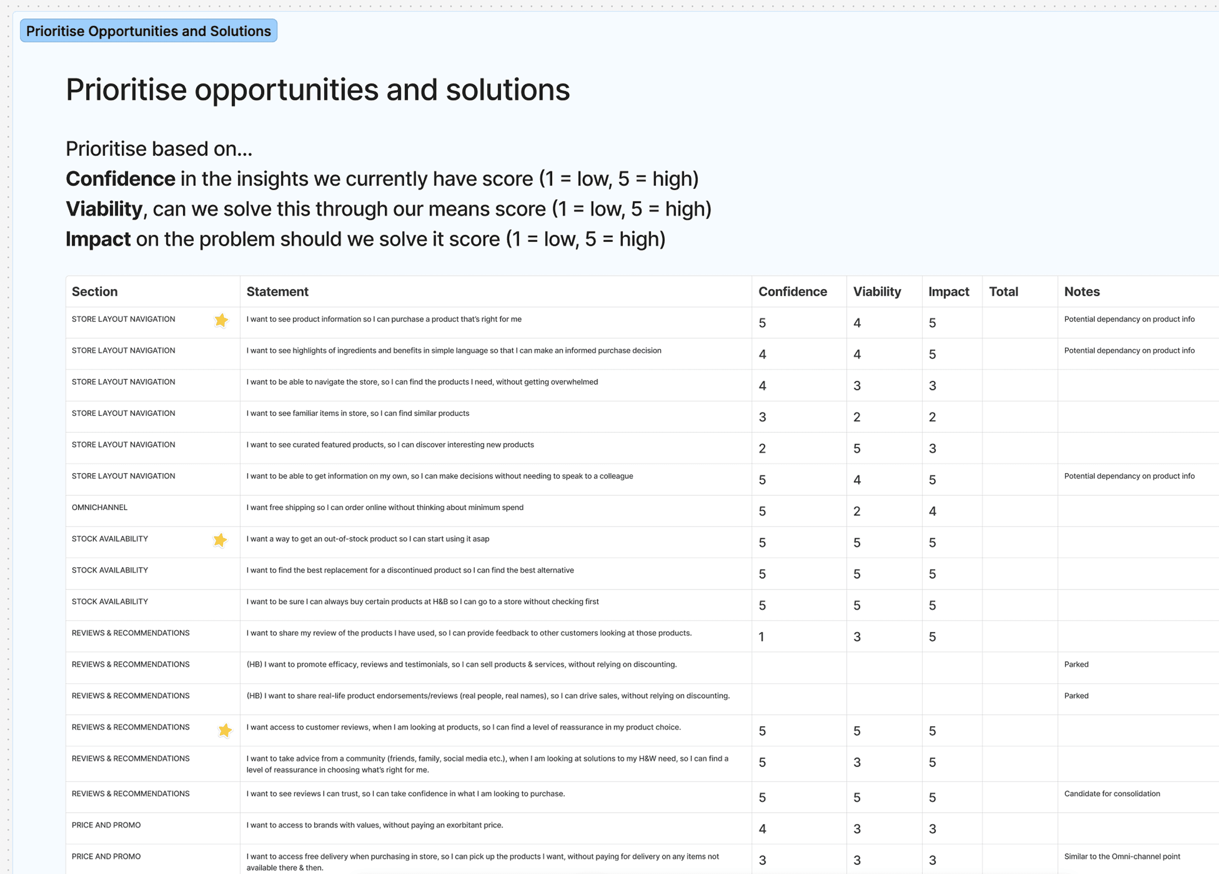Click the Viability column header
The height and width of the screenshot is (874, 1219).
[877, 292]
